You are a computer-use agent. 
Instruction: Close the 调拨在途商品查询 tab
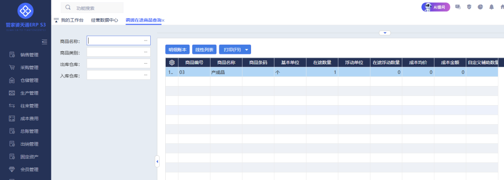pyautogui.click(x=163, y=20)
